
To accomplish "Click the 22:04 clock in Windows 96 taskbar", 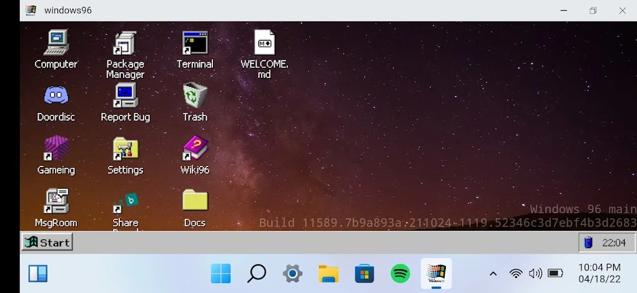I will (x=614, y=243).
